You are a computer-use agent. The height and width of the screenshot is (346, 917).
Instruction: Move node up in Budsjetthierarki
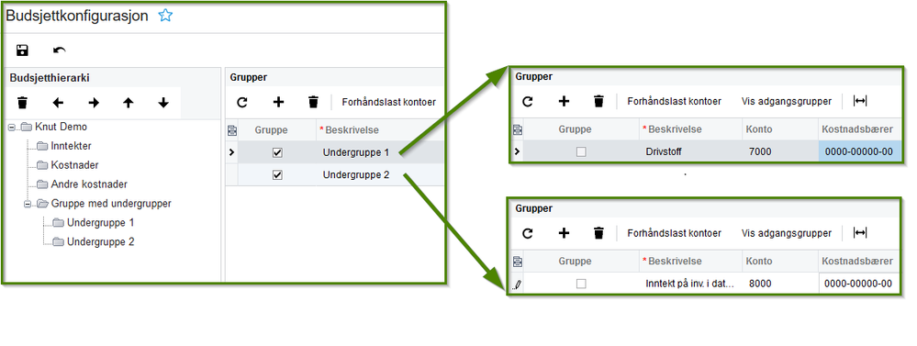(x=129, y=103)
